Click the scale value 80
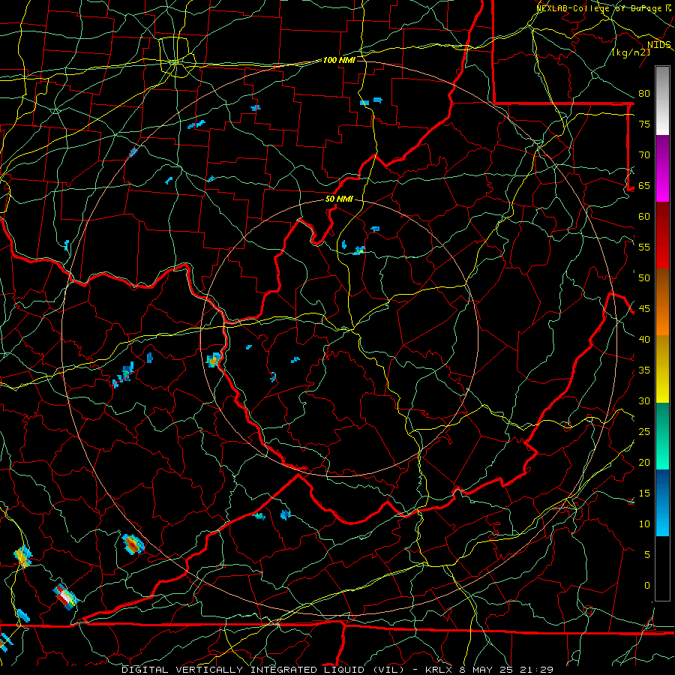 (644, 94)
